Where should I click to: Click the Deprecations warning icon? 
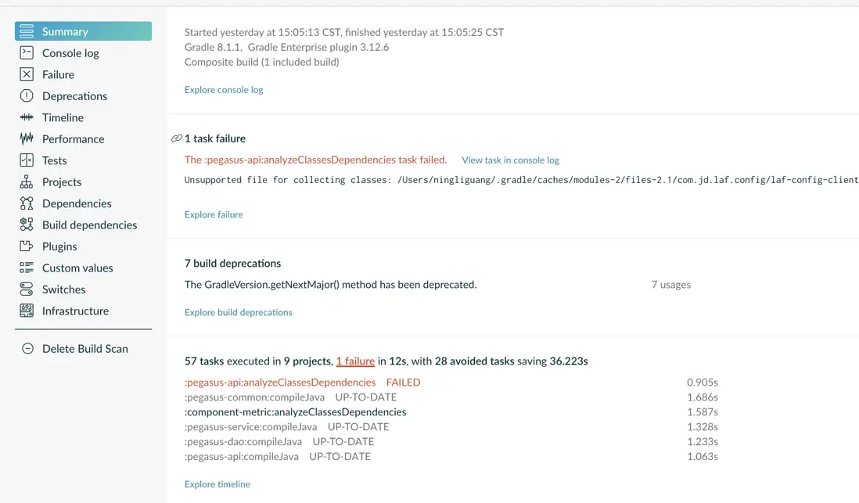pos(27,96)
